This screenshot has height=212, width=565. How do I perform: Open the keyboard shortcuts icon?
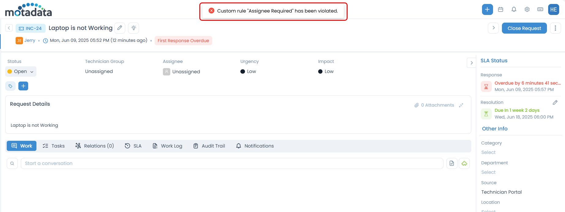540,9
